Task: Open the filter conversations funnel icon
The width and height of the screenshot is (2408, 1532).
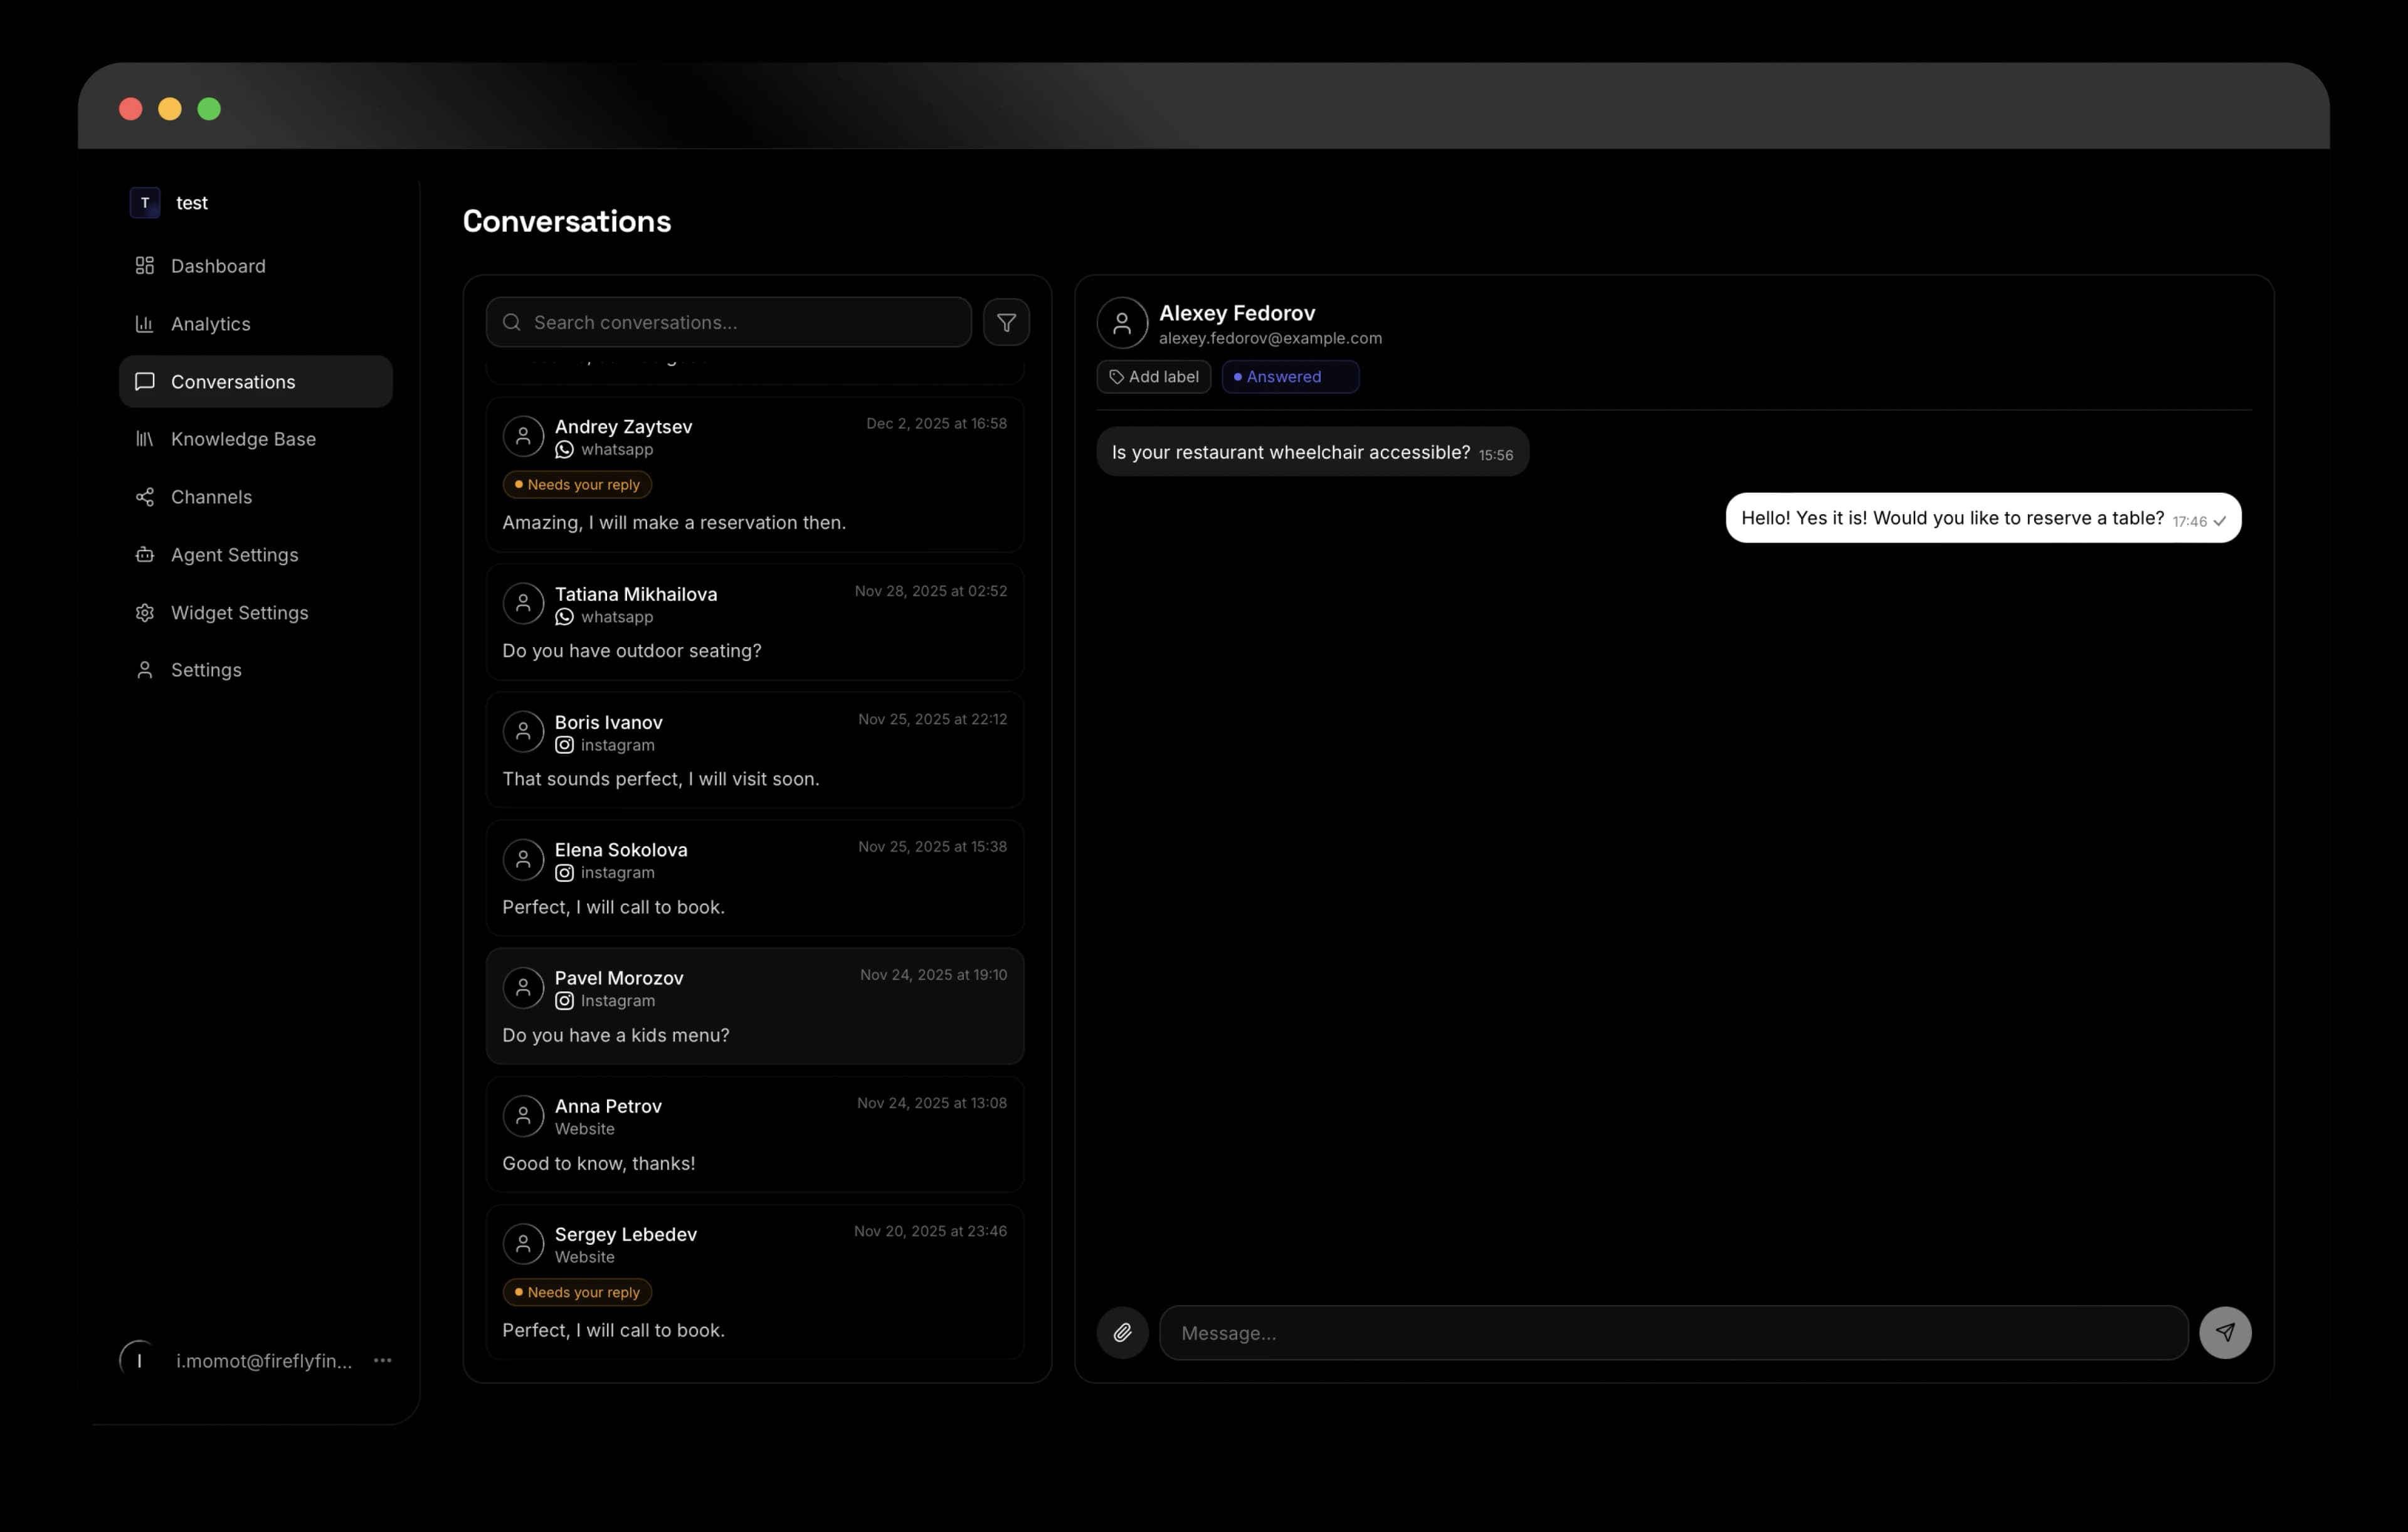Action: (x=1006, y=322)
